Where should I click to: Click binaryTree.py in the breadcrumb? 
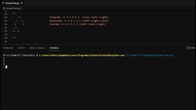click(13, 8)
